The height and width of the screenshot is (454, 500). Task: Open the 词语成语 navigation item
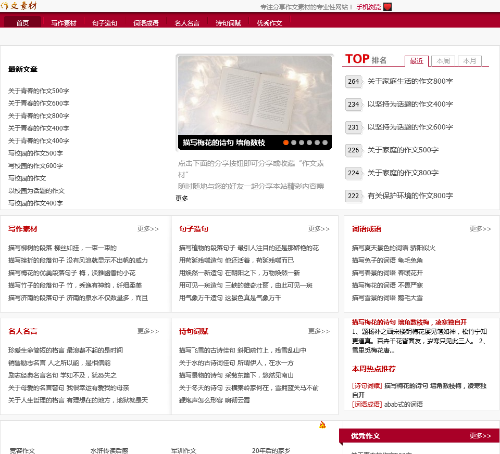[146, 23]
